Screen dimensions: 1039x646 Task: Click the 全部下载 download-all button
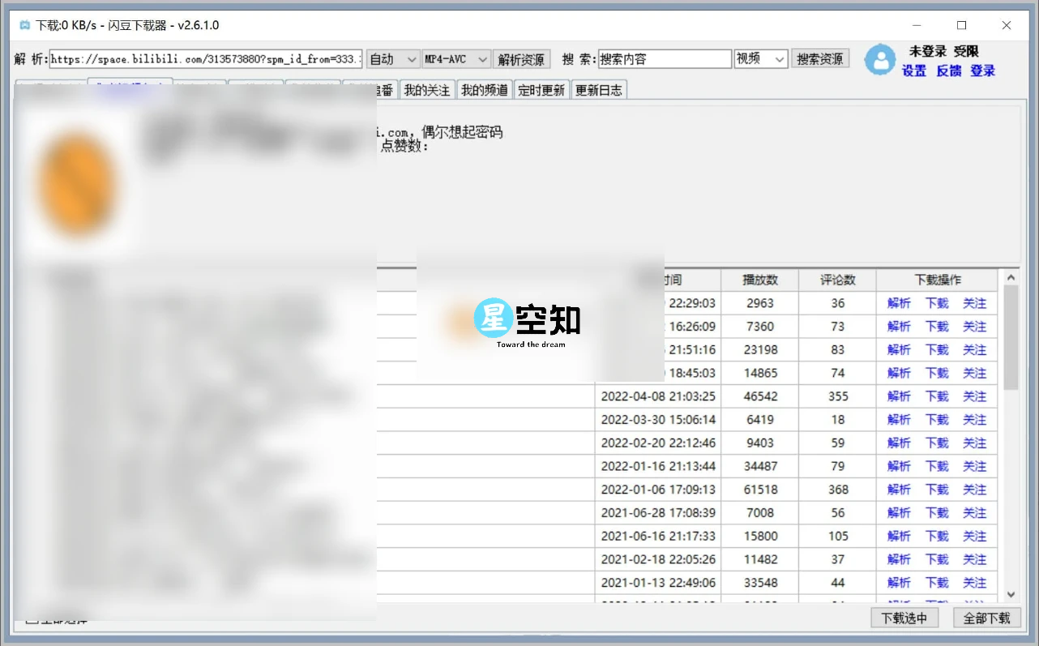tap(986, 617)
